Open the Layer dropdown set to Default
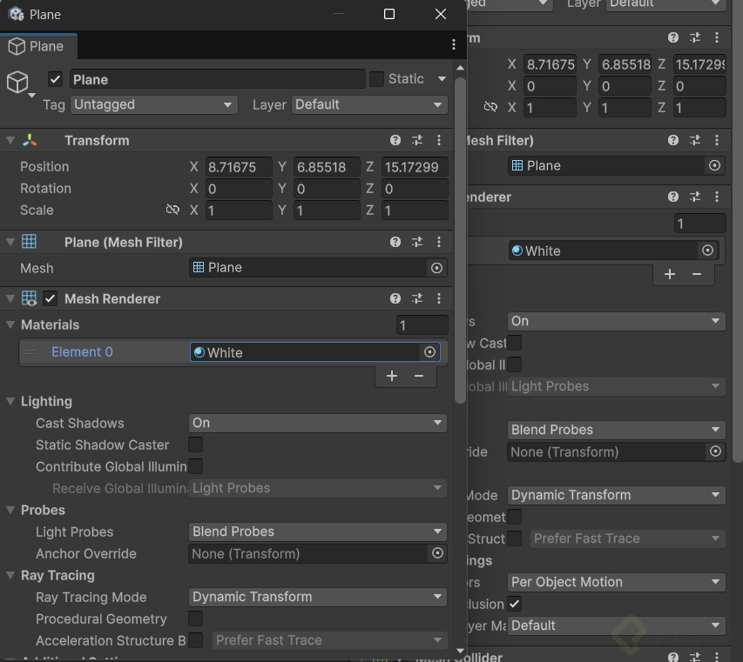 369,104
